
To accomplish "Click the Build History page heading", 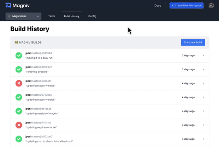I will pos(30,29).
